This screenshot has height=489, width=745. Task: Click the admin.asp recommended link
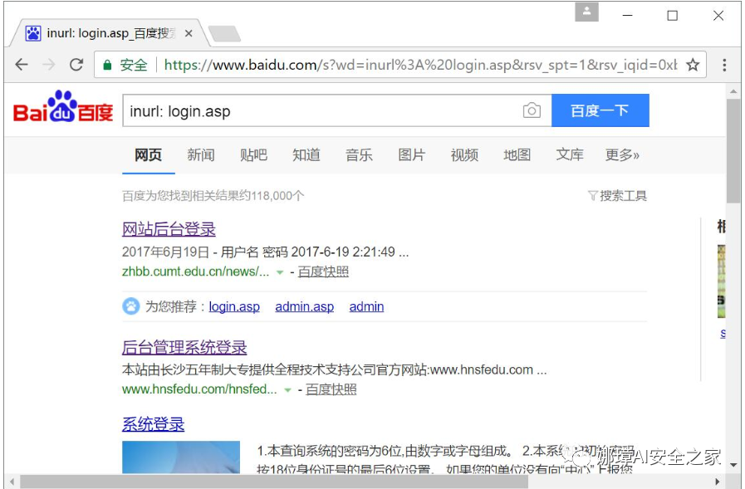point(305,306)
